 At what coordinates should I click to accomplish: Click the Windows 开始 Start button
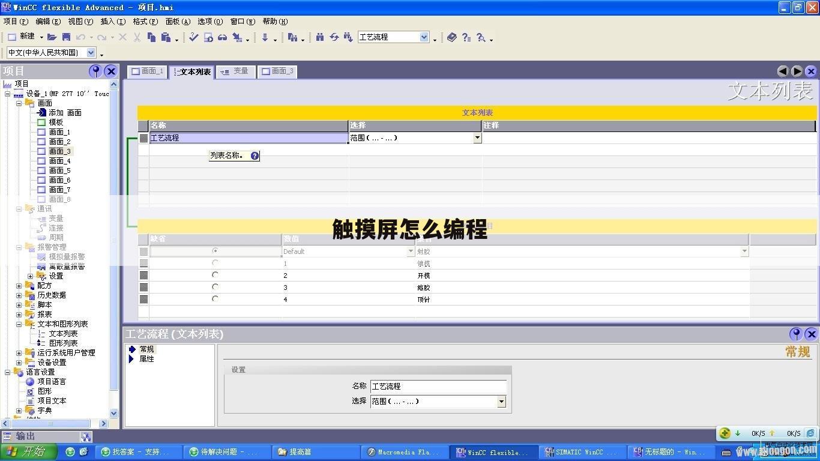(x=28, y=451)
